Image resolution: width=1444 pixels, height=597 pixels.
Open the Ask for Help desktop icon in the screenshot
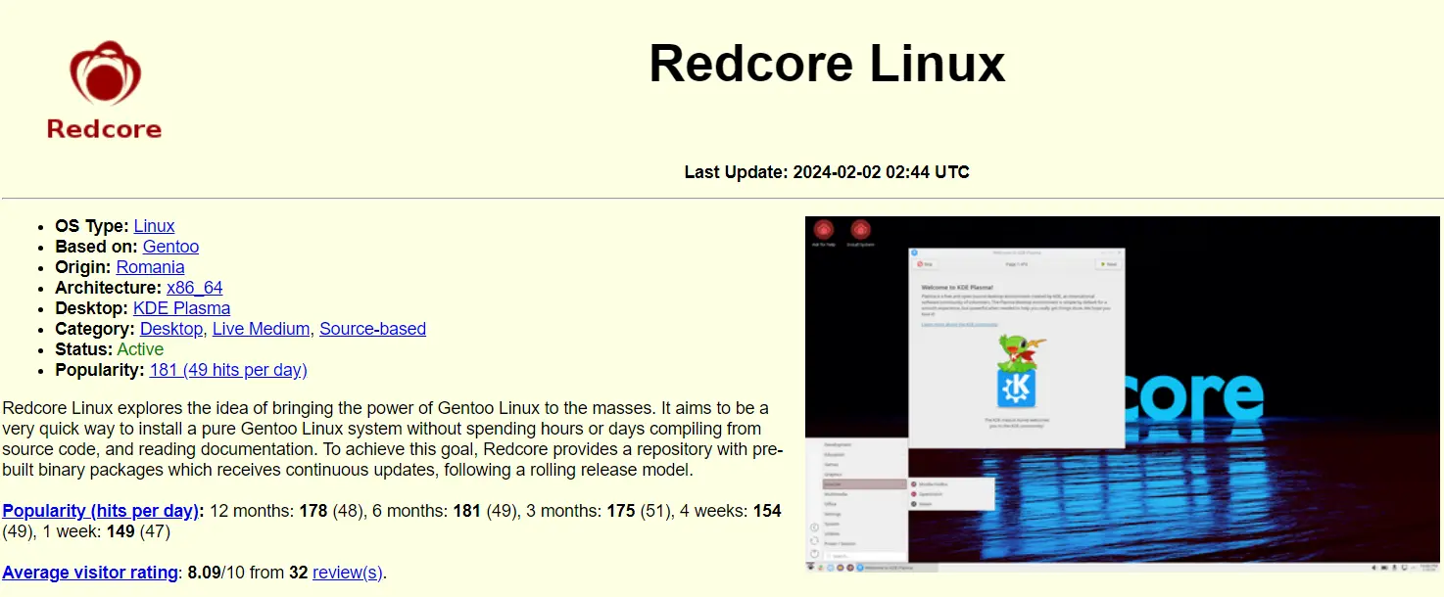(x=823, y=232)
